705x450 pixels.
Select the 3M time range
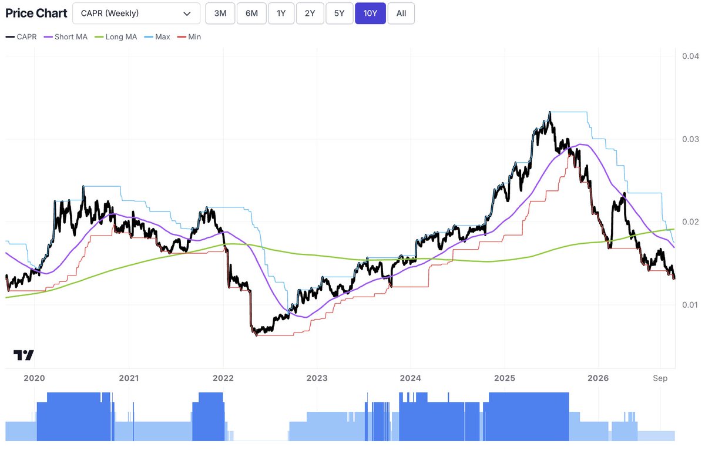pyautogui.click(x=220, y=13)
